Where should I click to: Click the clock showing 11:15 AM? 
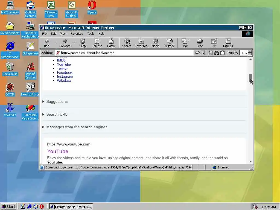pyautogui.click(x=269, y=207)
